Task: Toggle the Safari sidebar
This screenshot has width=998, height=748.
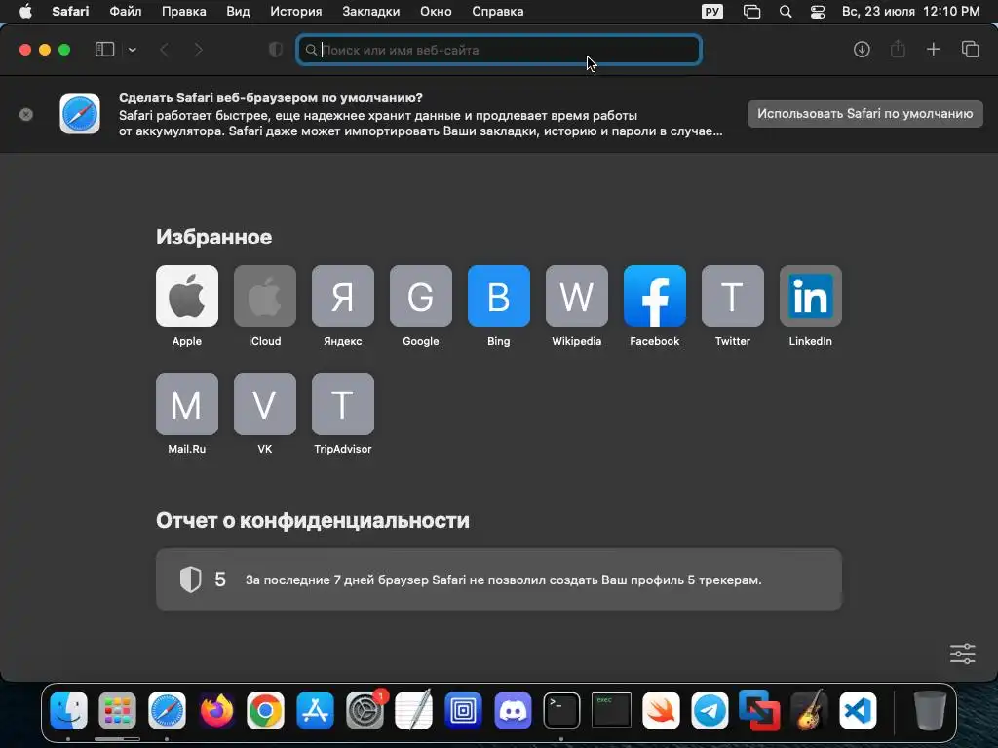Action: [x=104, y=50]
